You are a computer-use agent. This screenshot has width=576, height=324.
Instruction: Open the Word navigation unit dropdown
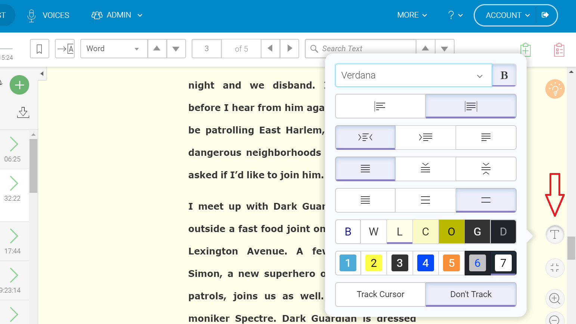coord(114,49)
